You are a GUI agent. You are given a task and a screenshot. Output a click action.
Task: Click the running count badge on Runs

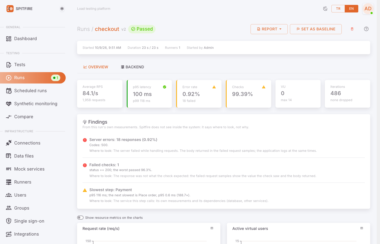tap(56, 78)
